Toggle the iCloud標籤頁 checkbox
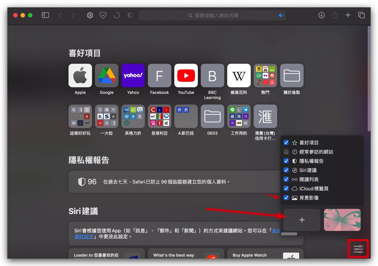Viewport: 378px width, 266px height. 286,188
